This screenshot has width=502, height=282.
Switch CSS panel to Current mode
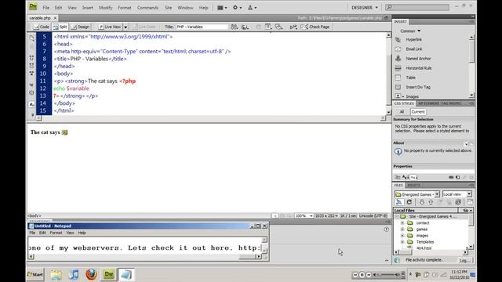[x=418, y=112]
